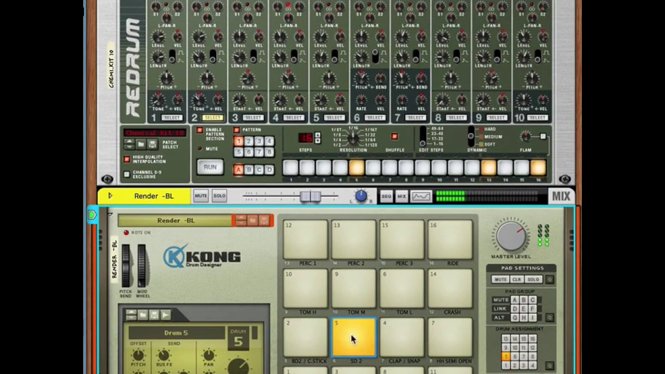The height and width of the screenshot is (374, 665).
Task: Trigger Kong pad 14 above CRASH
Action: tap(450, 288)
